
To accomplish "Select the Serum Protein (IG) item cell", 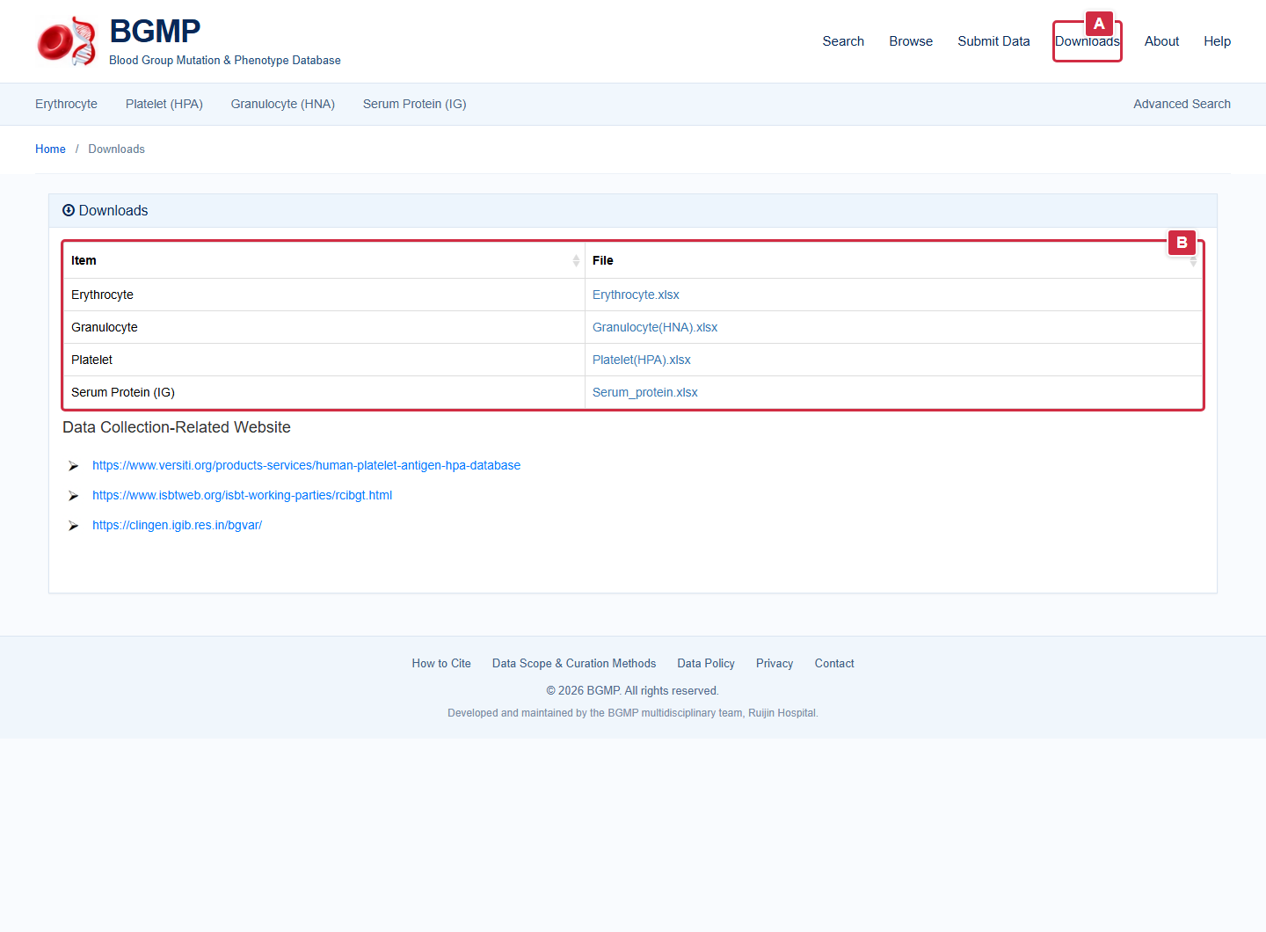I will [x=324, y=392].
